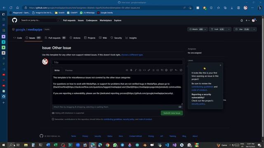Switch to the Preview tab in the editor

pos(69,70)
